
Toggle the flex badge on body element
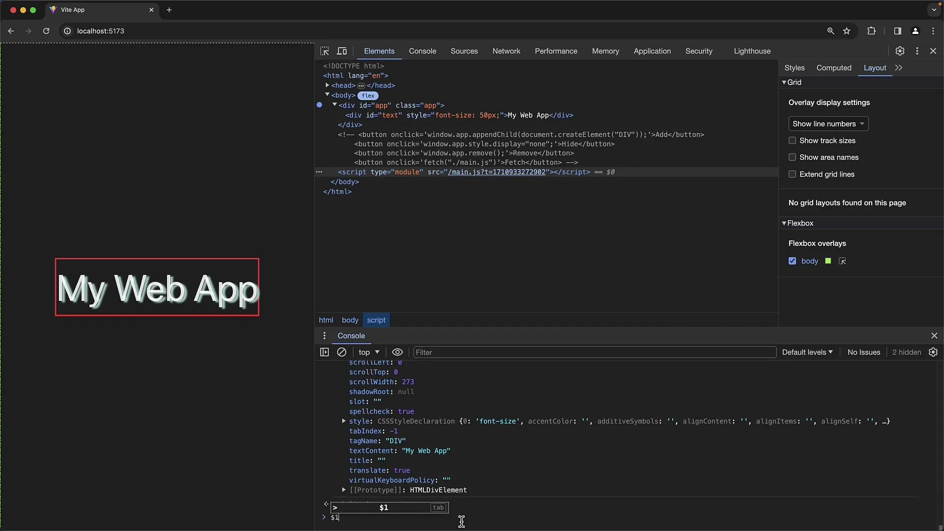368,96
